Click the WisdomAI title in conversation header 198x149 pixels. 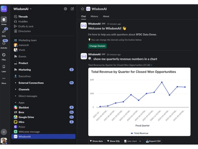[x=99, y=9]
